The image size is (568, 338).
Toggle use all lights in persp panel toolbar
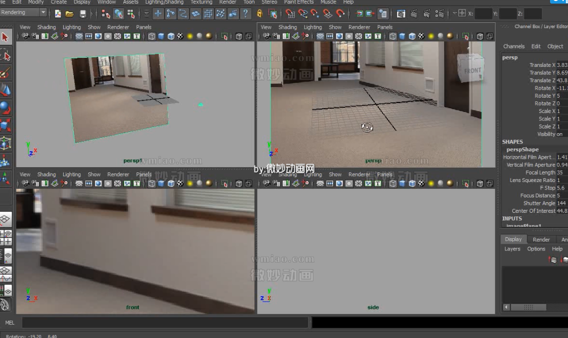(x=431, y=36)
